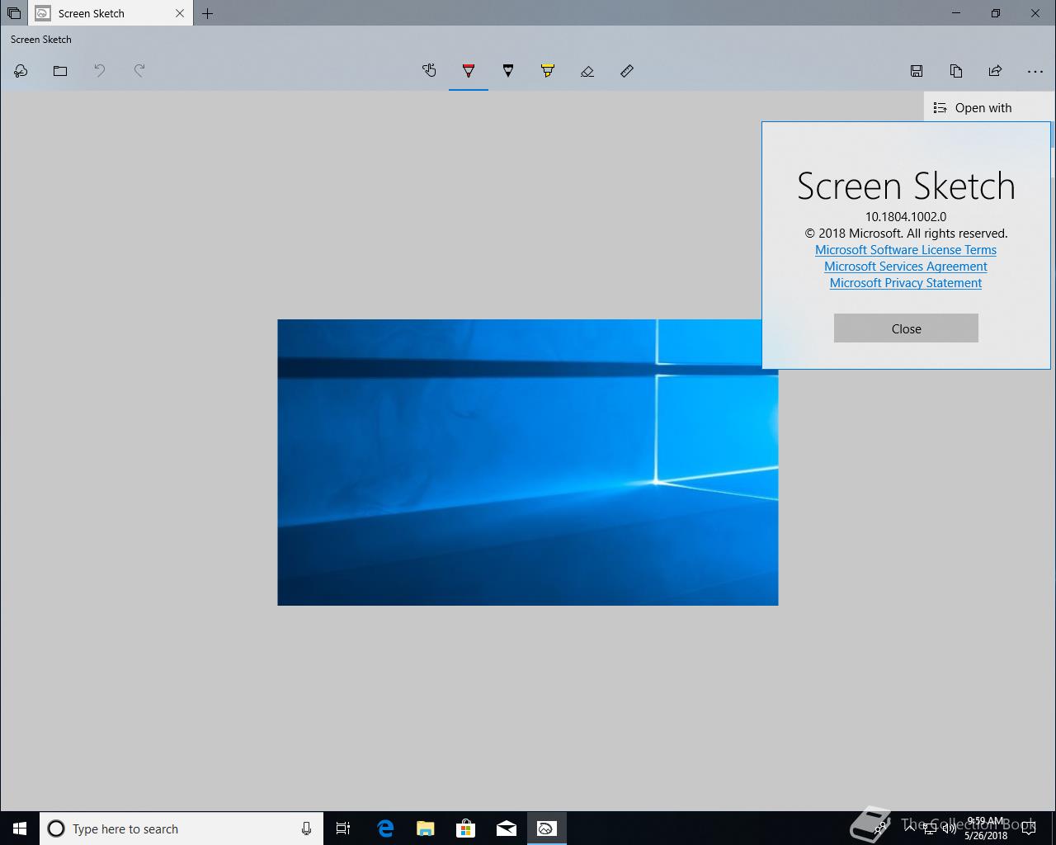Close the About Screen Sketch dialog
This screenshot has width=1056, height=845.
(x=906, y=328)
